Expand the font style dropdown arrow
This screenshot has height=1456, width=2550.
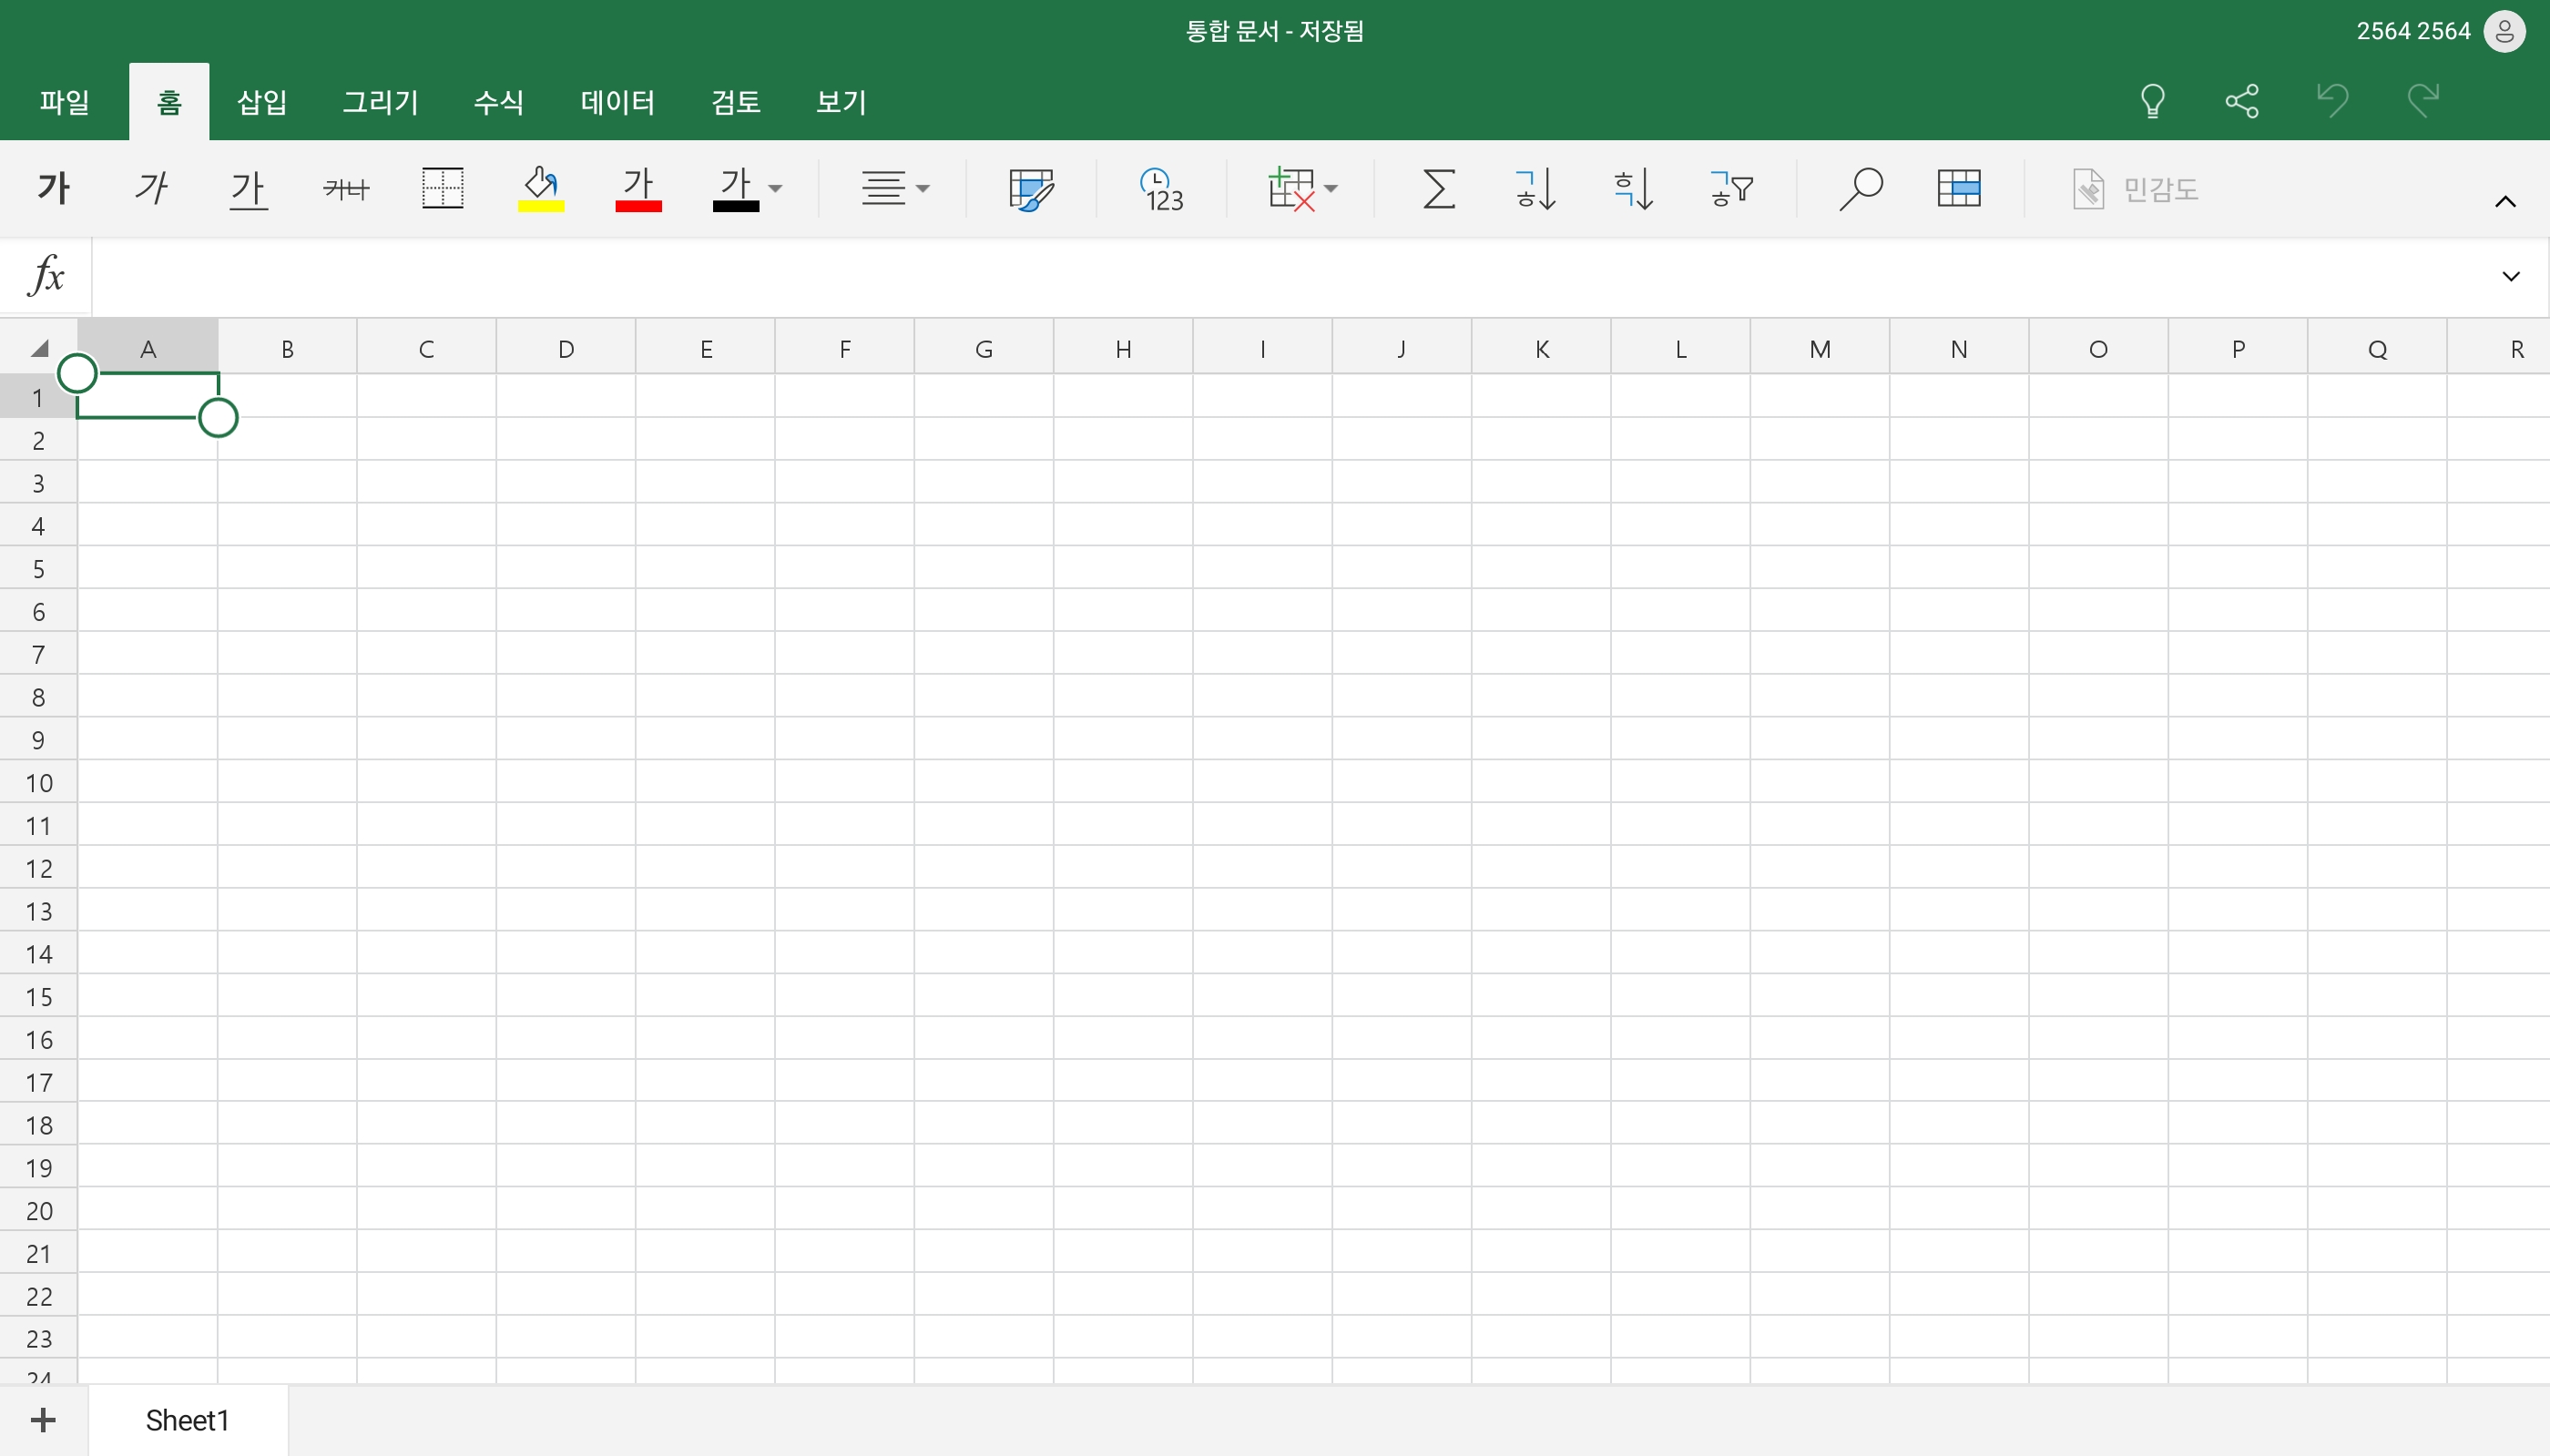[x=775, y=188]
